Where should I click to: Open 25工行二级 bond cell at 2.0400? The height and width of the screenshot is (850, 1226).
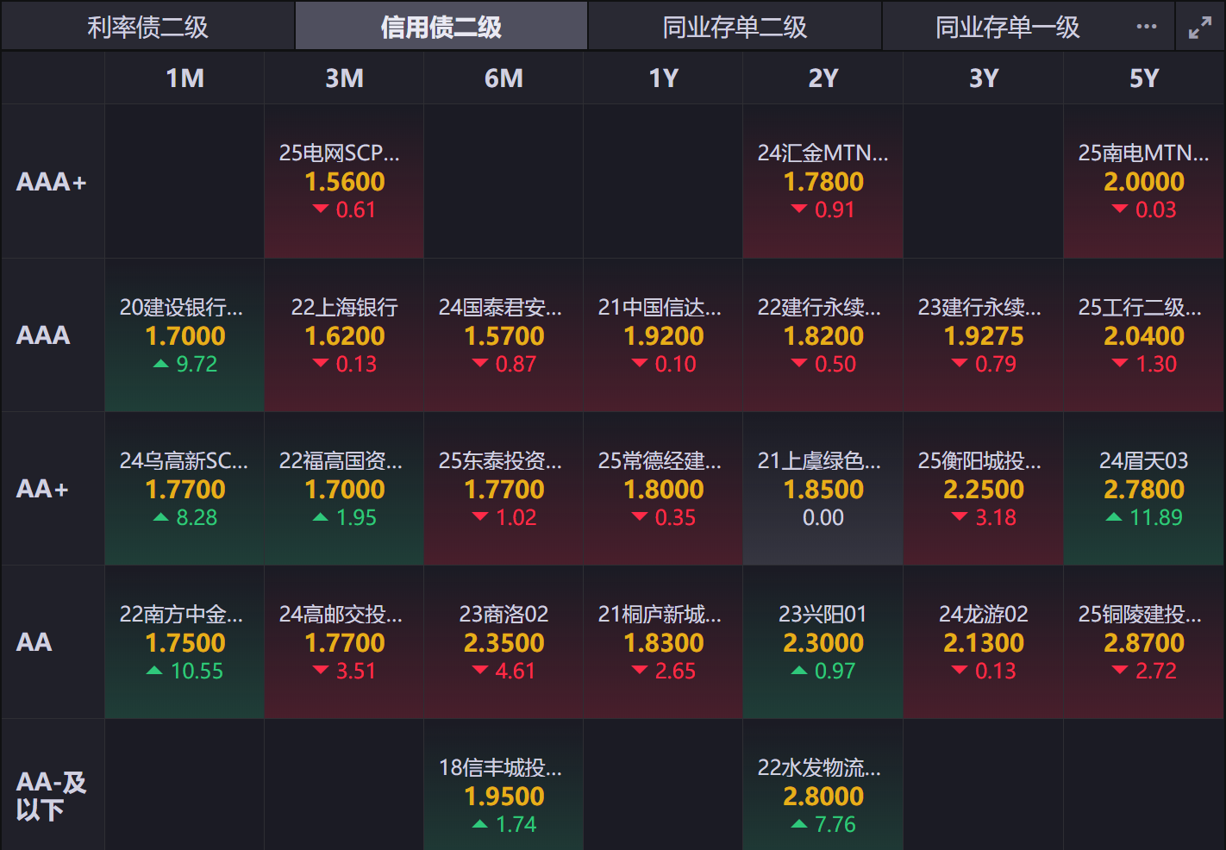(1144, 335)
